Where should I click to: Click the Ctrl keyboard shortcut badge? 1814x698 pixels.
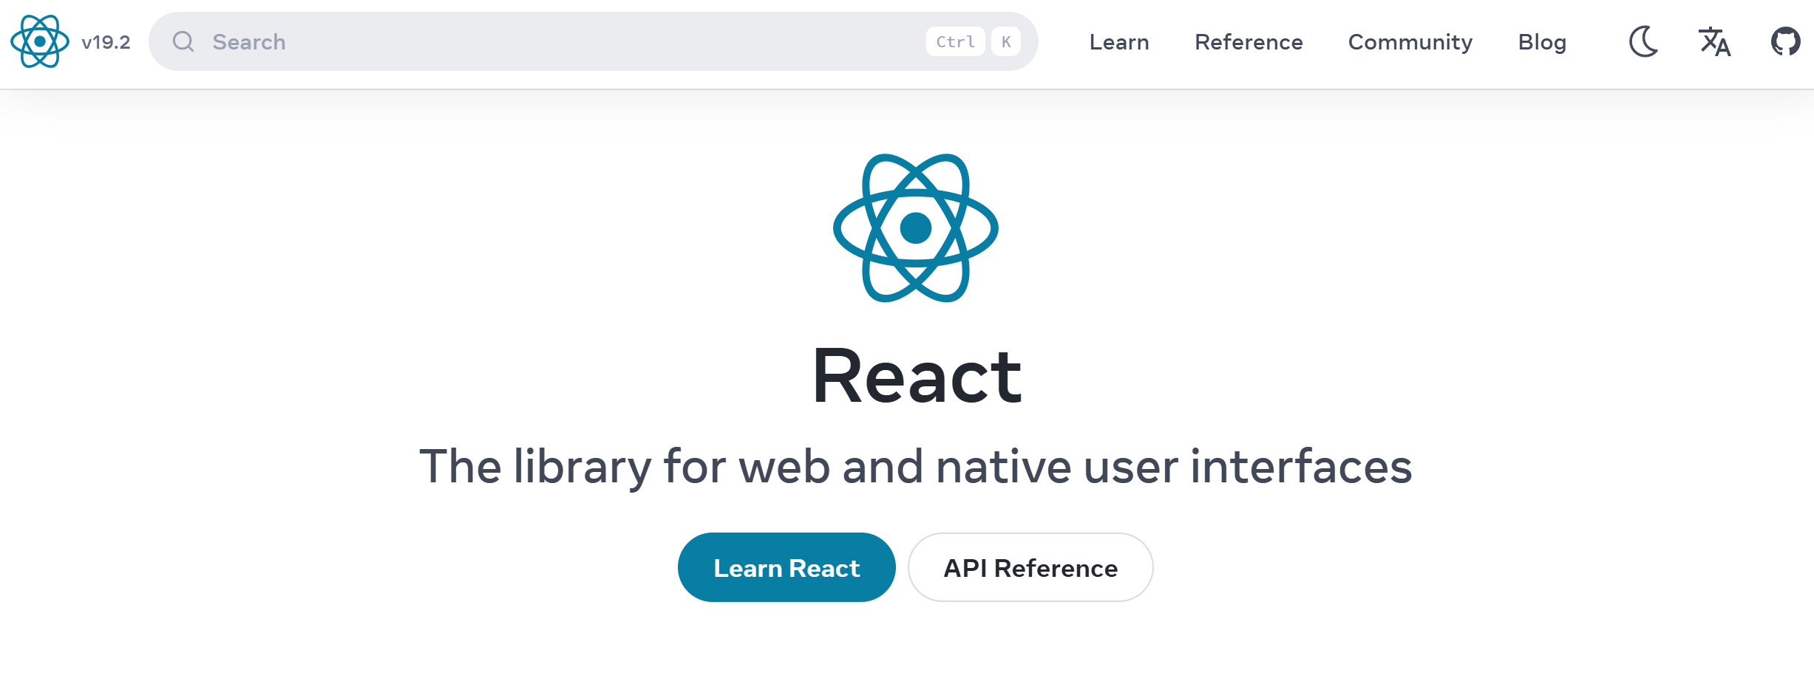955,42
